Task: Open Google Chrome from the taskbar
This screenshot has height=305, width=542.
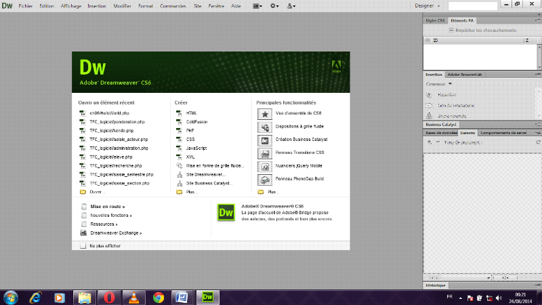Action: (159, 297)
